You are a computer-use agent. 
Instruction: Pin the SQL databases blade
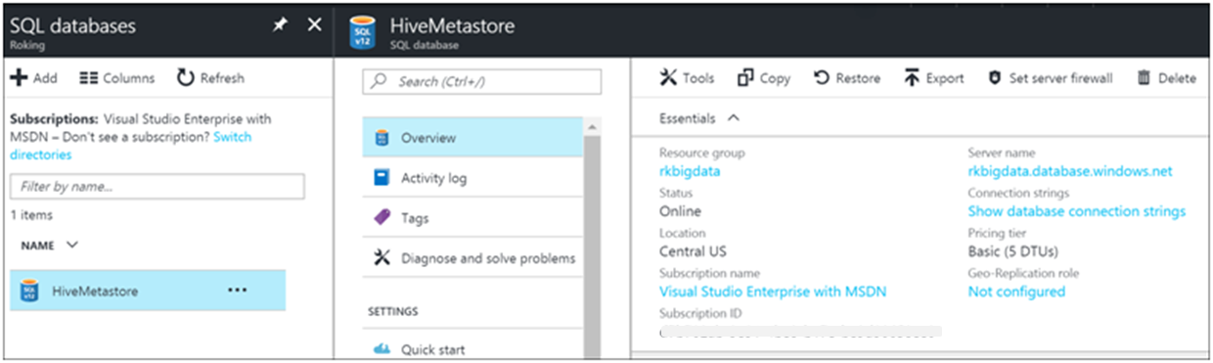279,25
